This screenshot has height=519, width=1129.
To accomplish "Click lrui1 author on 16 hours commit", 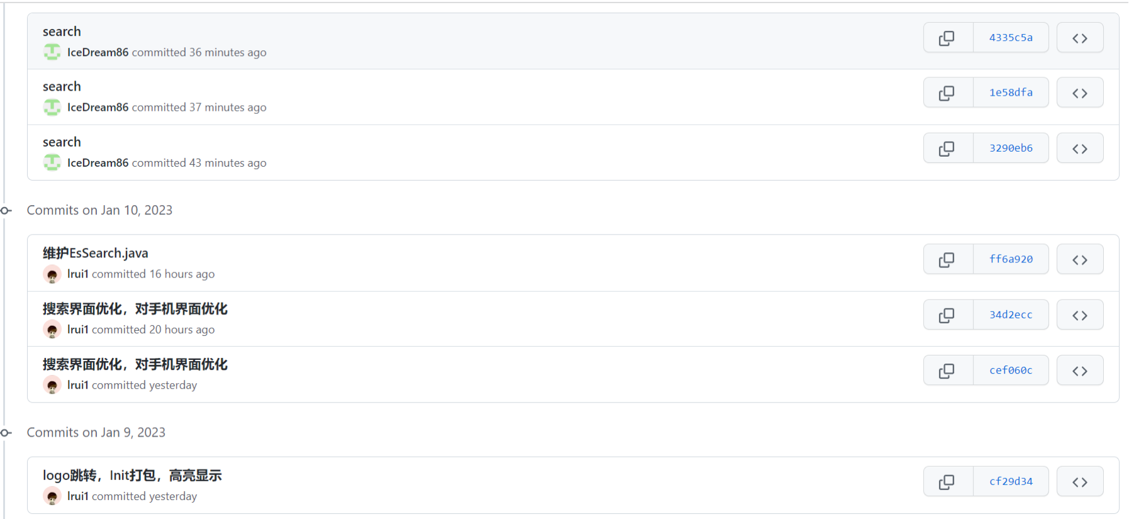I will 78,274.
